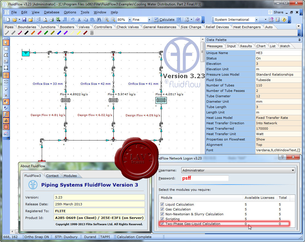Toggle the Scripting module checkbox
This screenshot has width=305, height=242.
tap(162, 219)
